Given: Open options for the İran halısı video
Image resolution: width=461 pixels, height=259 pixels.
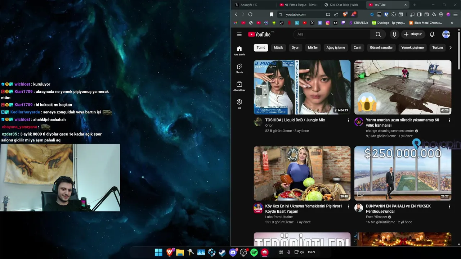Looking at the screenshot, I should pos(449,121).
